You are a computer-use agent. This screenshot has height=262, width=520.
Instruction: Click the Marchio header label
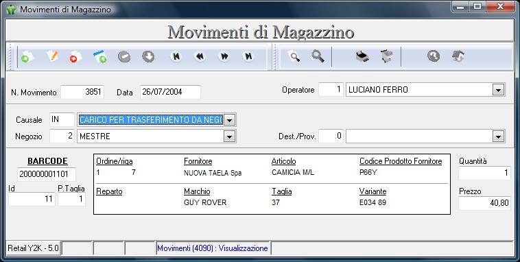coord(197,191)
